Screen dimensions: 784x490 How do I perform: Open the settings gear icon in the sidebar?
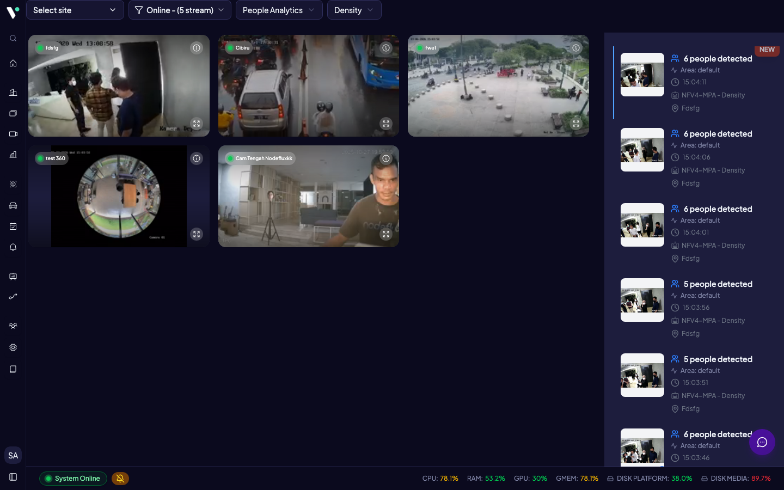pyautogui.click(x=13, y=347)
